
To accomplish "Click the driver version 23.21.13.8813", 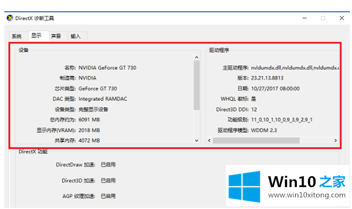I will point(267,78).
